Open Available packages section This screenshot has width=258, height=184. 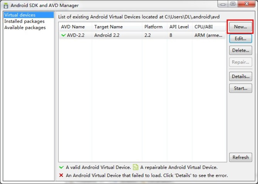point(25,28)
